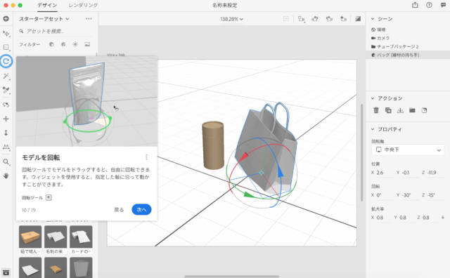The height and width of the screenshot is (278, 450).
Task: Click the move to ground icon
Action: [x=400, y=110]
